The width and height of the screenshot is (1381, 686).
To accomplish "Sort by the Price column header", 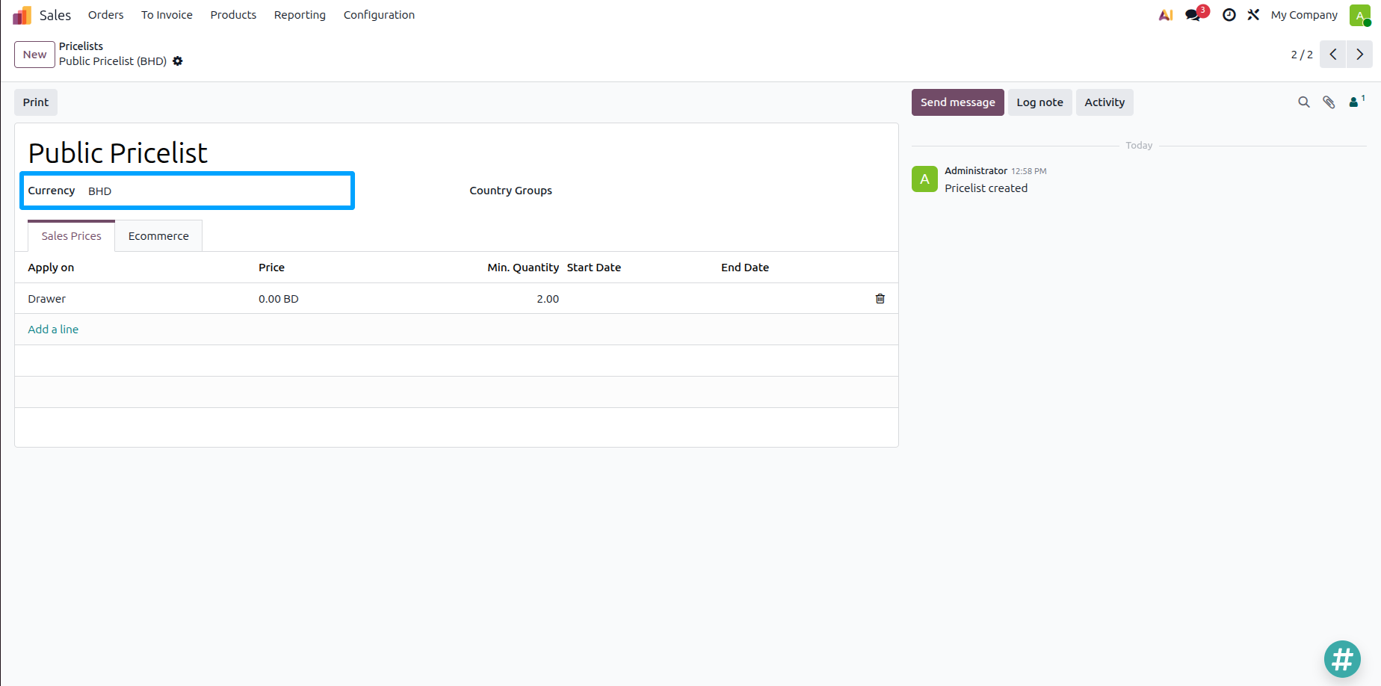I will coord(271,268).
